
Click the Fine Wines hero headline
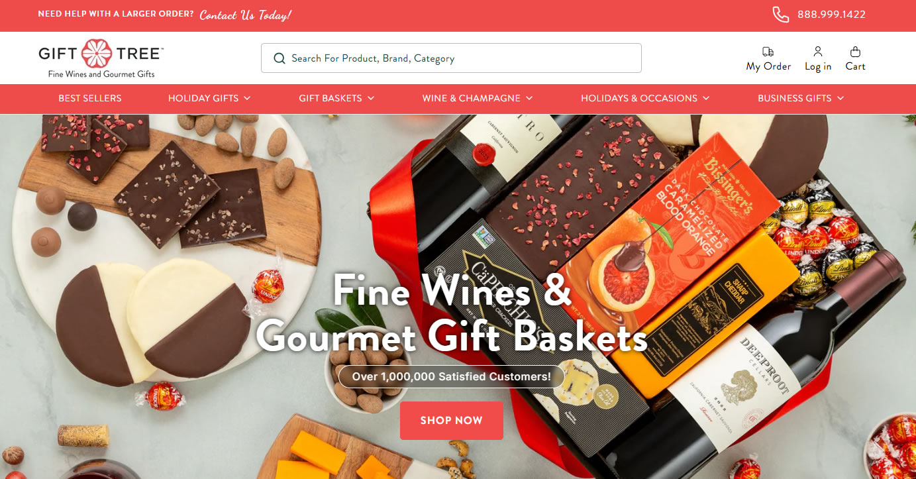[x=452, y=312]
